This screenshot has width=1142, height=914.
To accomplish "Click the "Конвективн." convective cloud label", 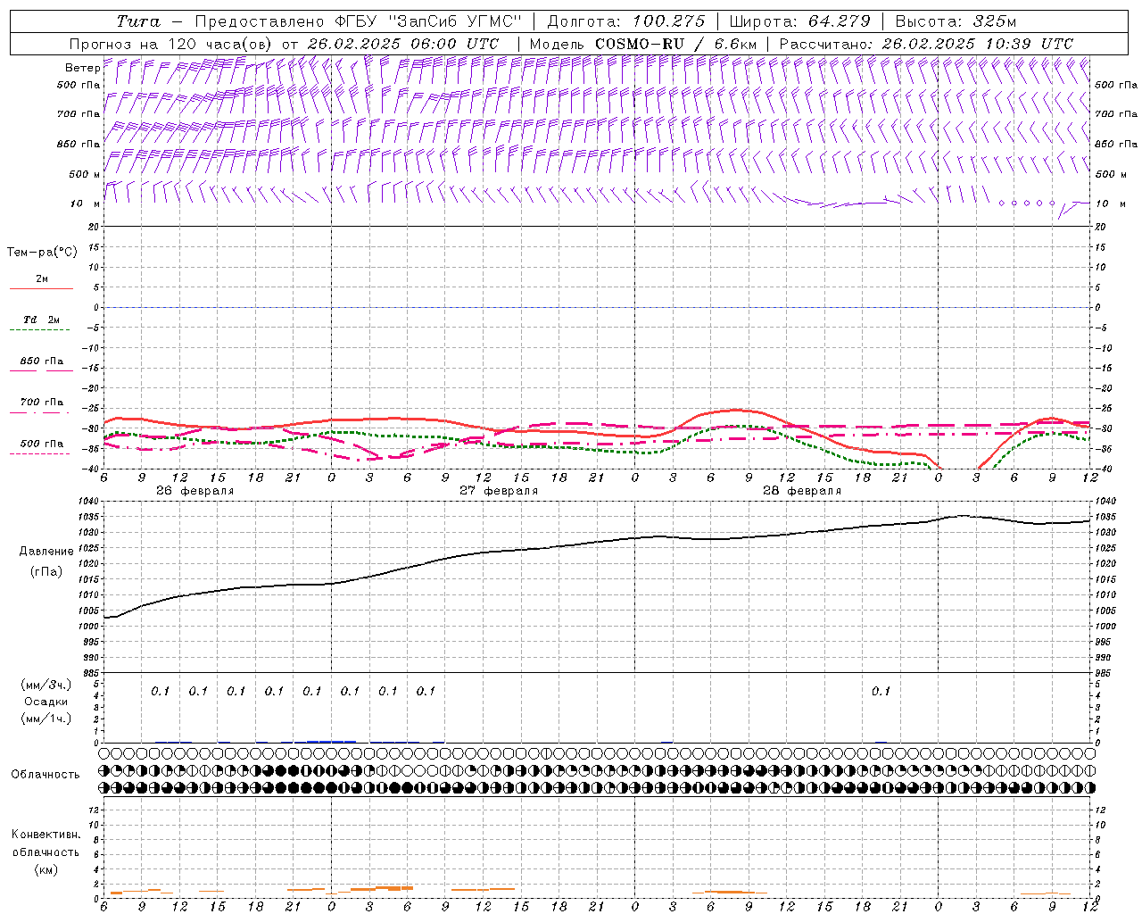I will point(46,835).
